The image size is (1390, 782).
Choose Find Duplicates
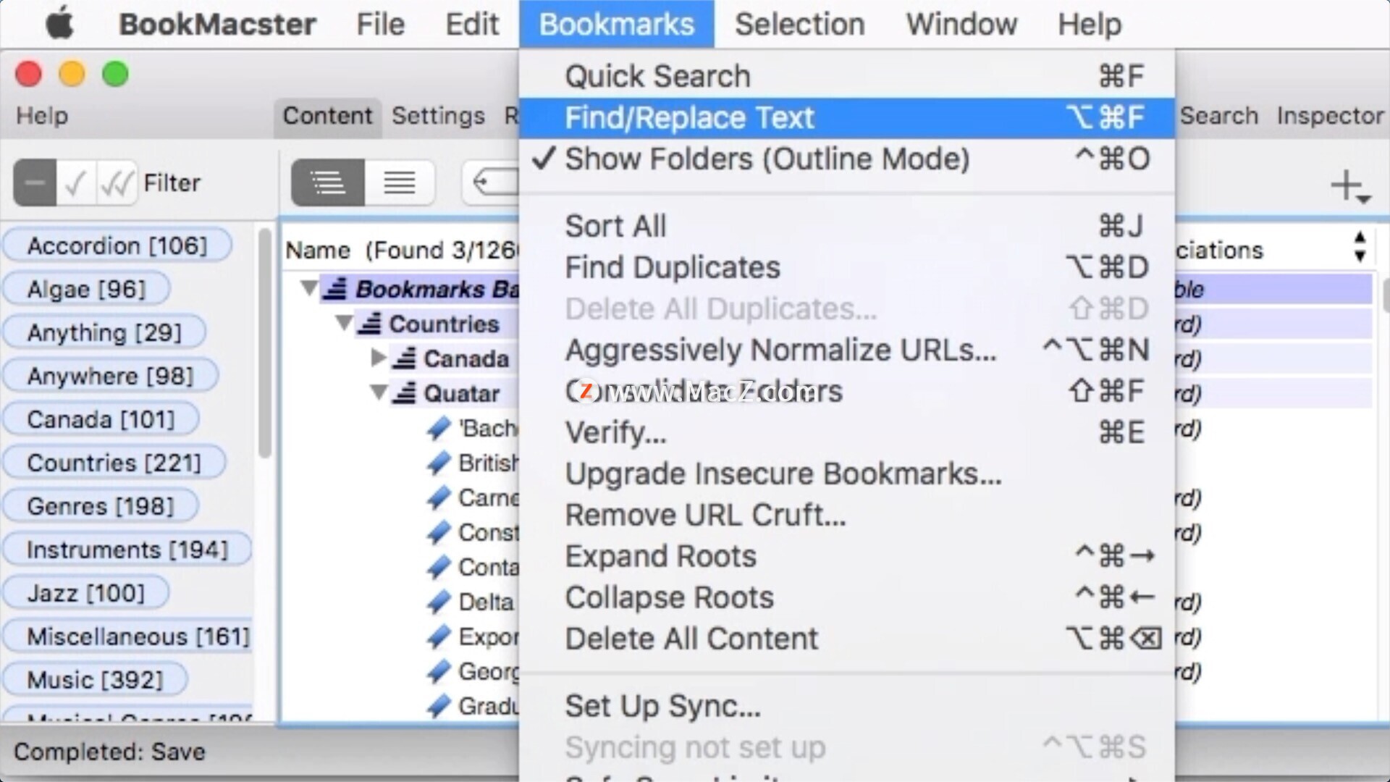(x=847, y=267)
